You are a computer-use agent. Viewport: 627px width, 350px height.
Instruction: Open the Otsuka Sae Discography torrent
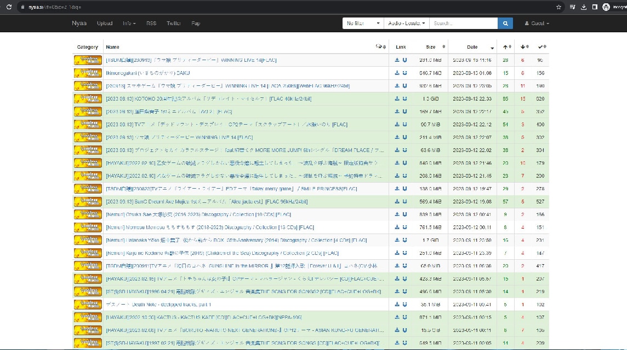coord(198,214)
